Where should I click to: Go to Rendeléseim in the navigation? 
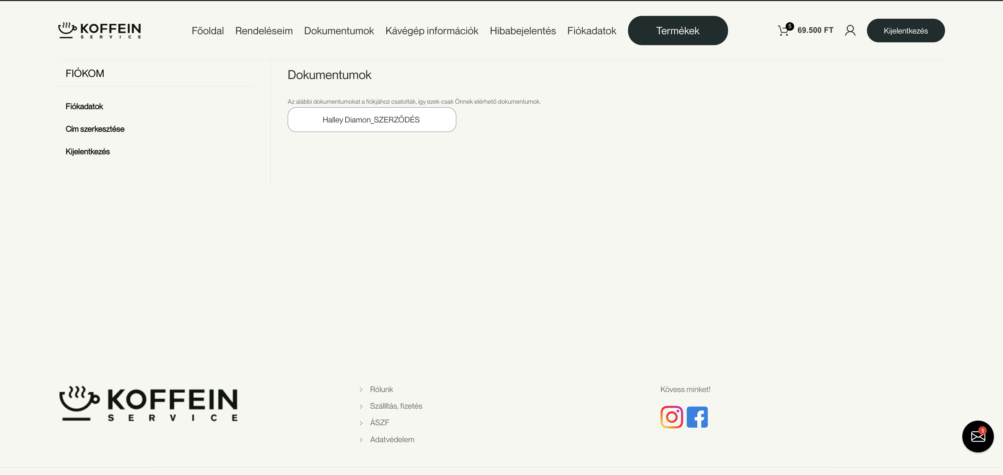264,31
